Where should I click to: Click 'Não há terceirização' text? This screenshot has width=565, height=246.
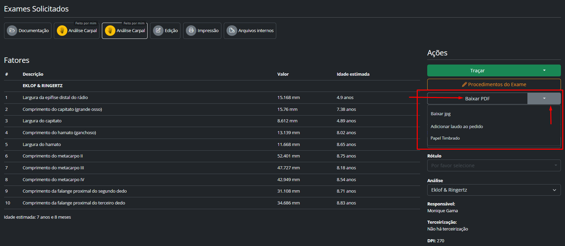[448, 229]
